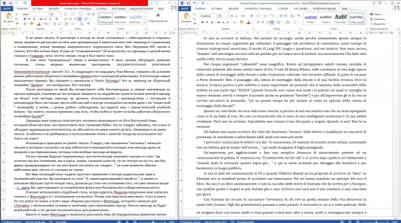Viewport: 401px width, 223px height.
Task: Align right in the Fantozzi window ribbon
Action: point(267,22)
